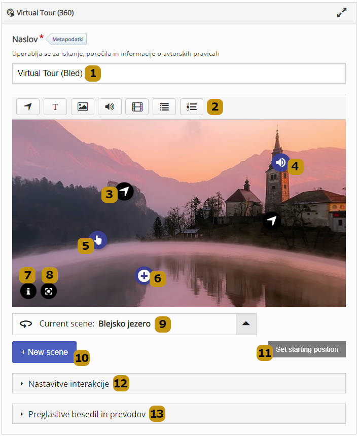Add a Text interaction from toolbar
The image size is (358, 436).
(x=55, y=107)
